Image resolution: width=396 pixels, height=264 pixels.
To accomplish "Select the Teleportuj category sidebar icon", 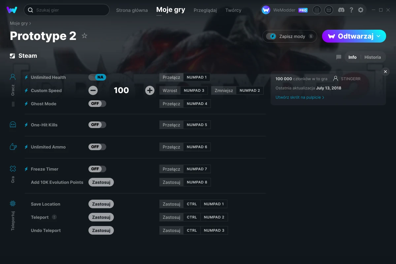I will (x=13, y=204).
